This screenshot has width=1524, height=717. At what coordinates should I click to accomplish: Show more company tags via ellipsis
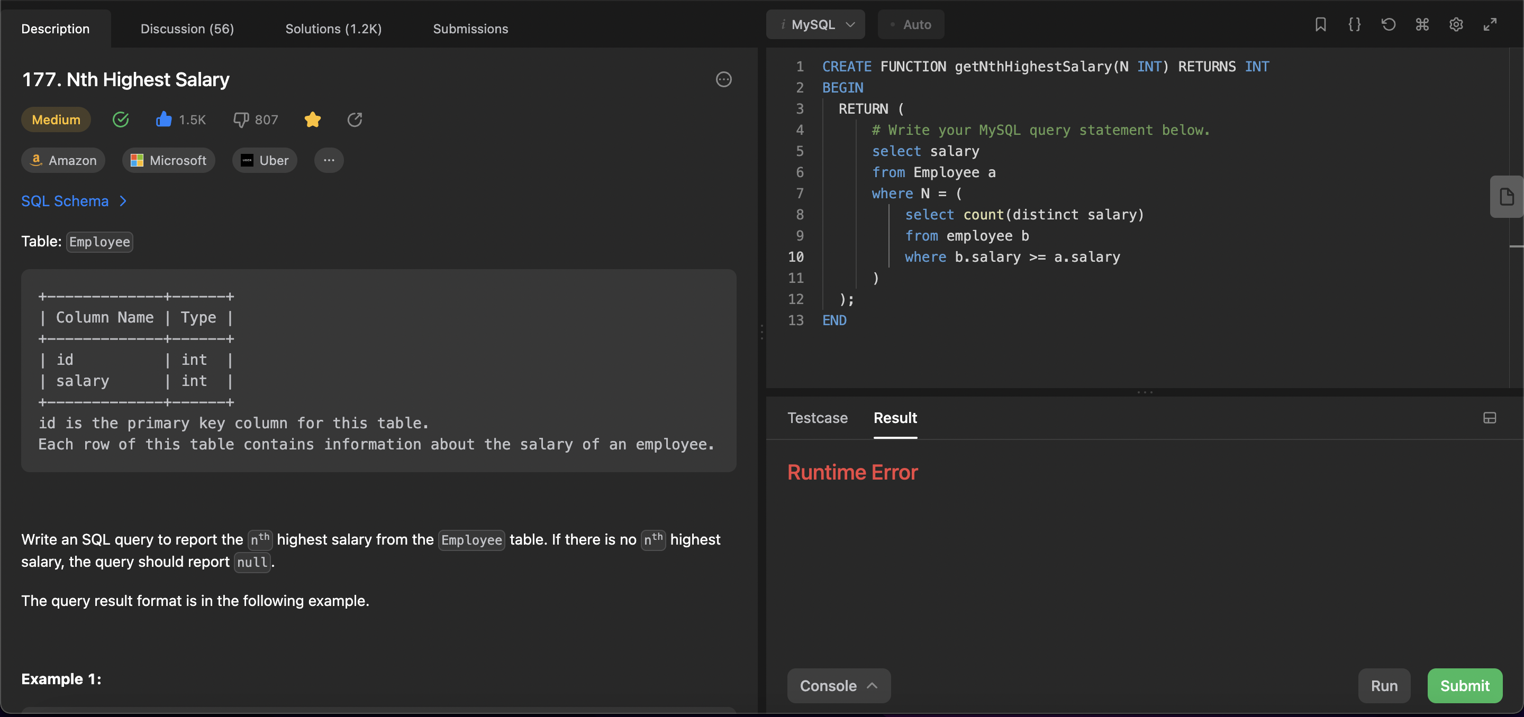(x=329, y=160)
